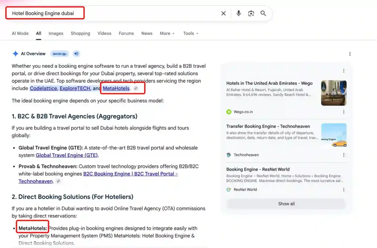Open the MetaHotels link
Viewport: 377px width, 248px height.
coord(116,88)
